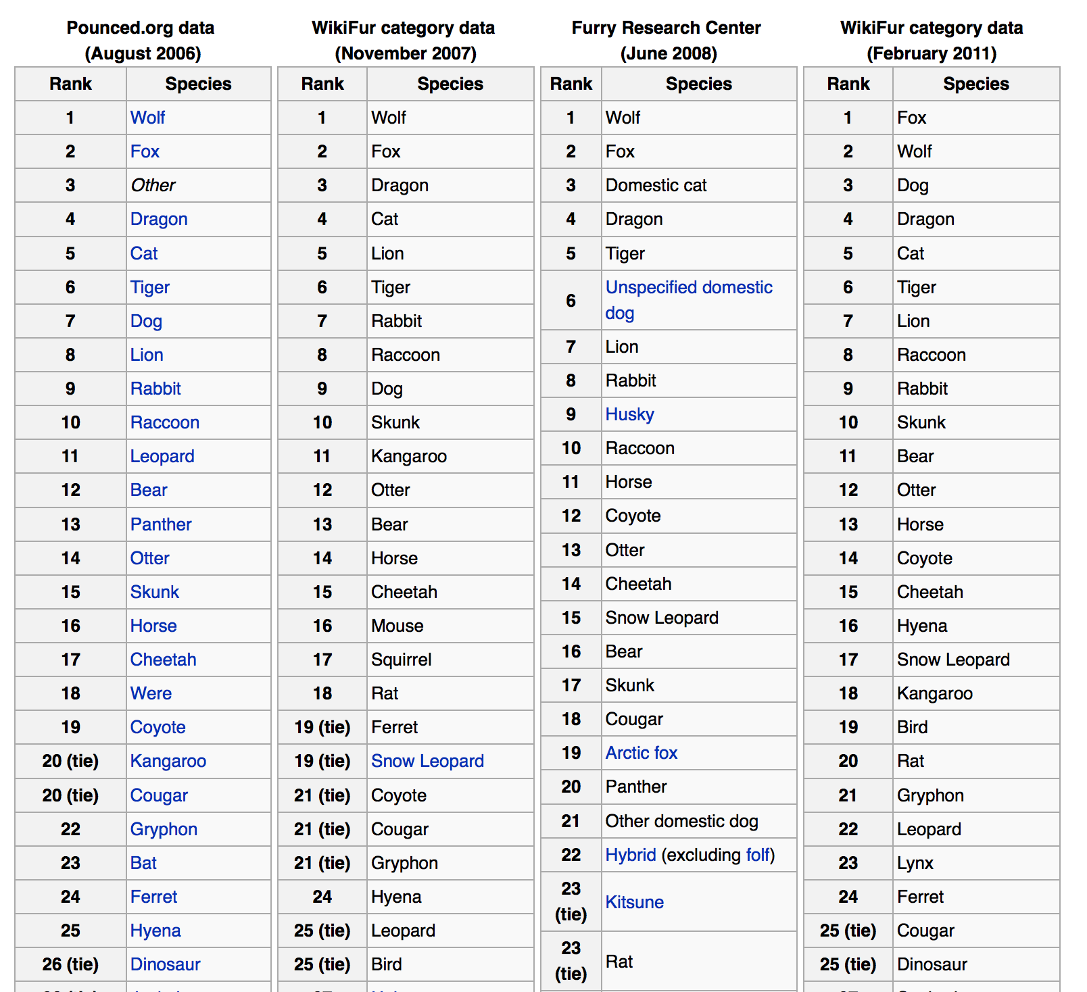The image size is (1087, 992).
Task: Click the blue Gryphon link at rank 22
Action: coord(164,829)
